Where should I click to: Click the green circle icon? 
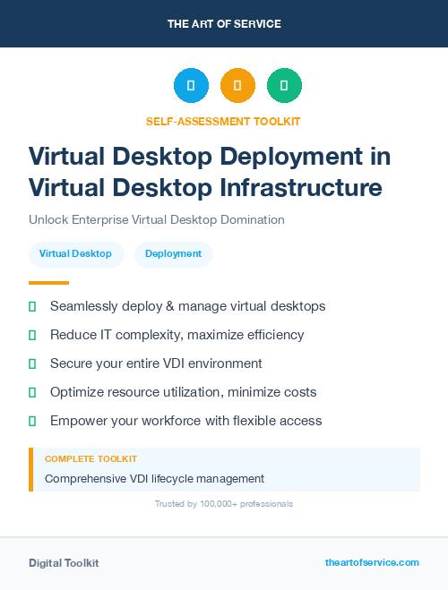pyautogui.click(x=284, y=85)
